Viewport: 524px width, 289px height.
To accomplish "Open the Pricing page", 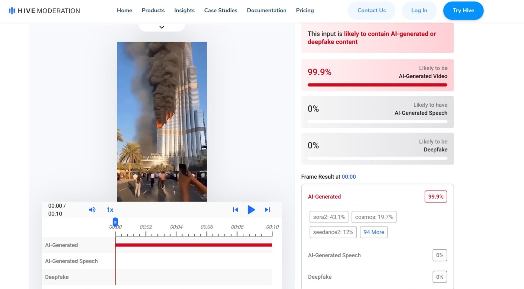I will coord(305,10).
